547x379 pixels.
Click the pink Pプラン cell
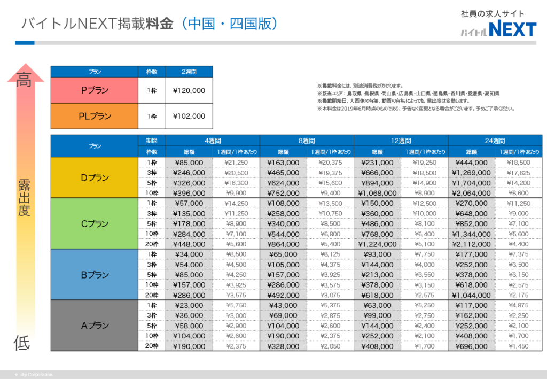coord(95,90)
